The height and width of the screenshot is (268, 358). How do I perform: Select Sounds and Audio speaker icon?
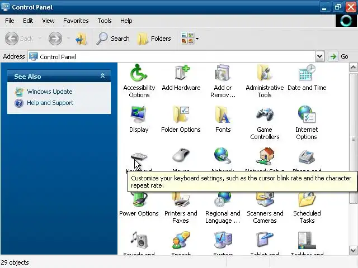(139, 240)
